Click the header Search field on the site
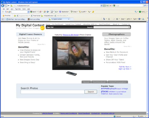 point(112,27)
